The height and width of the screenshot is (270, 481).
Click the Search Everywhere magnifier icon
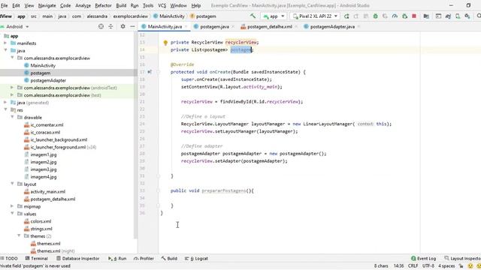pyautogui.click(x=479, y=16)
